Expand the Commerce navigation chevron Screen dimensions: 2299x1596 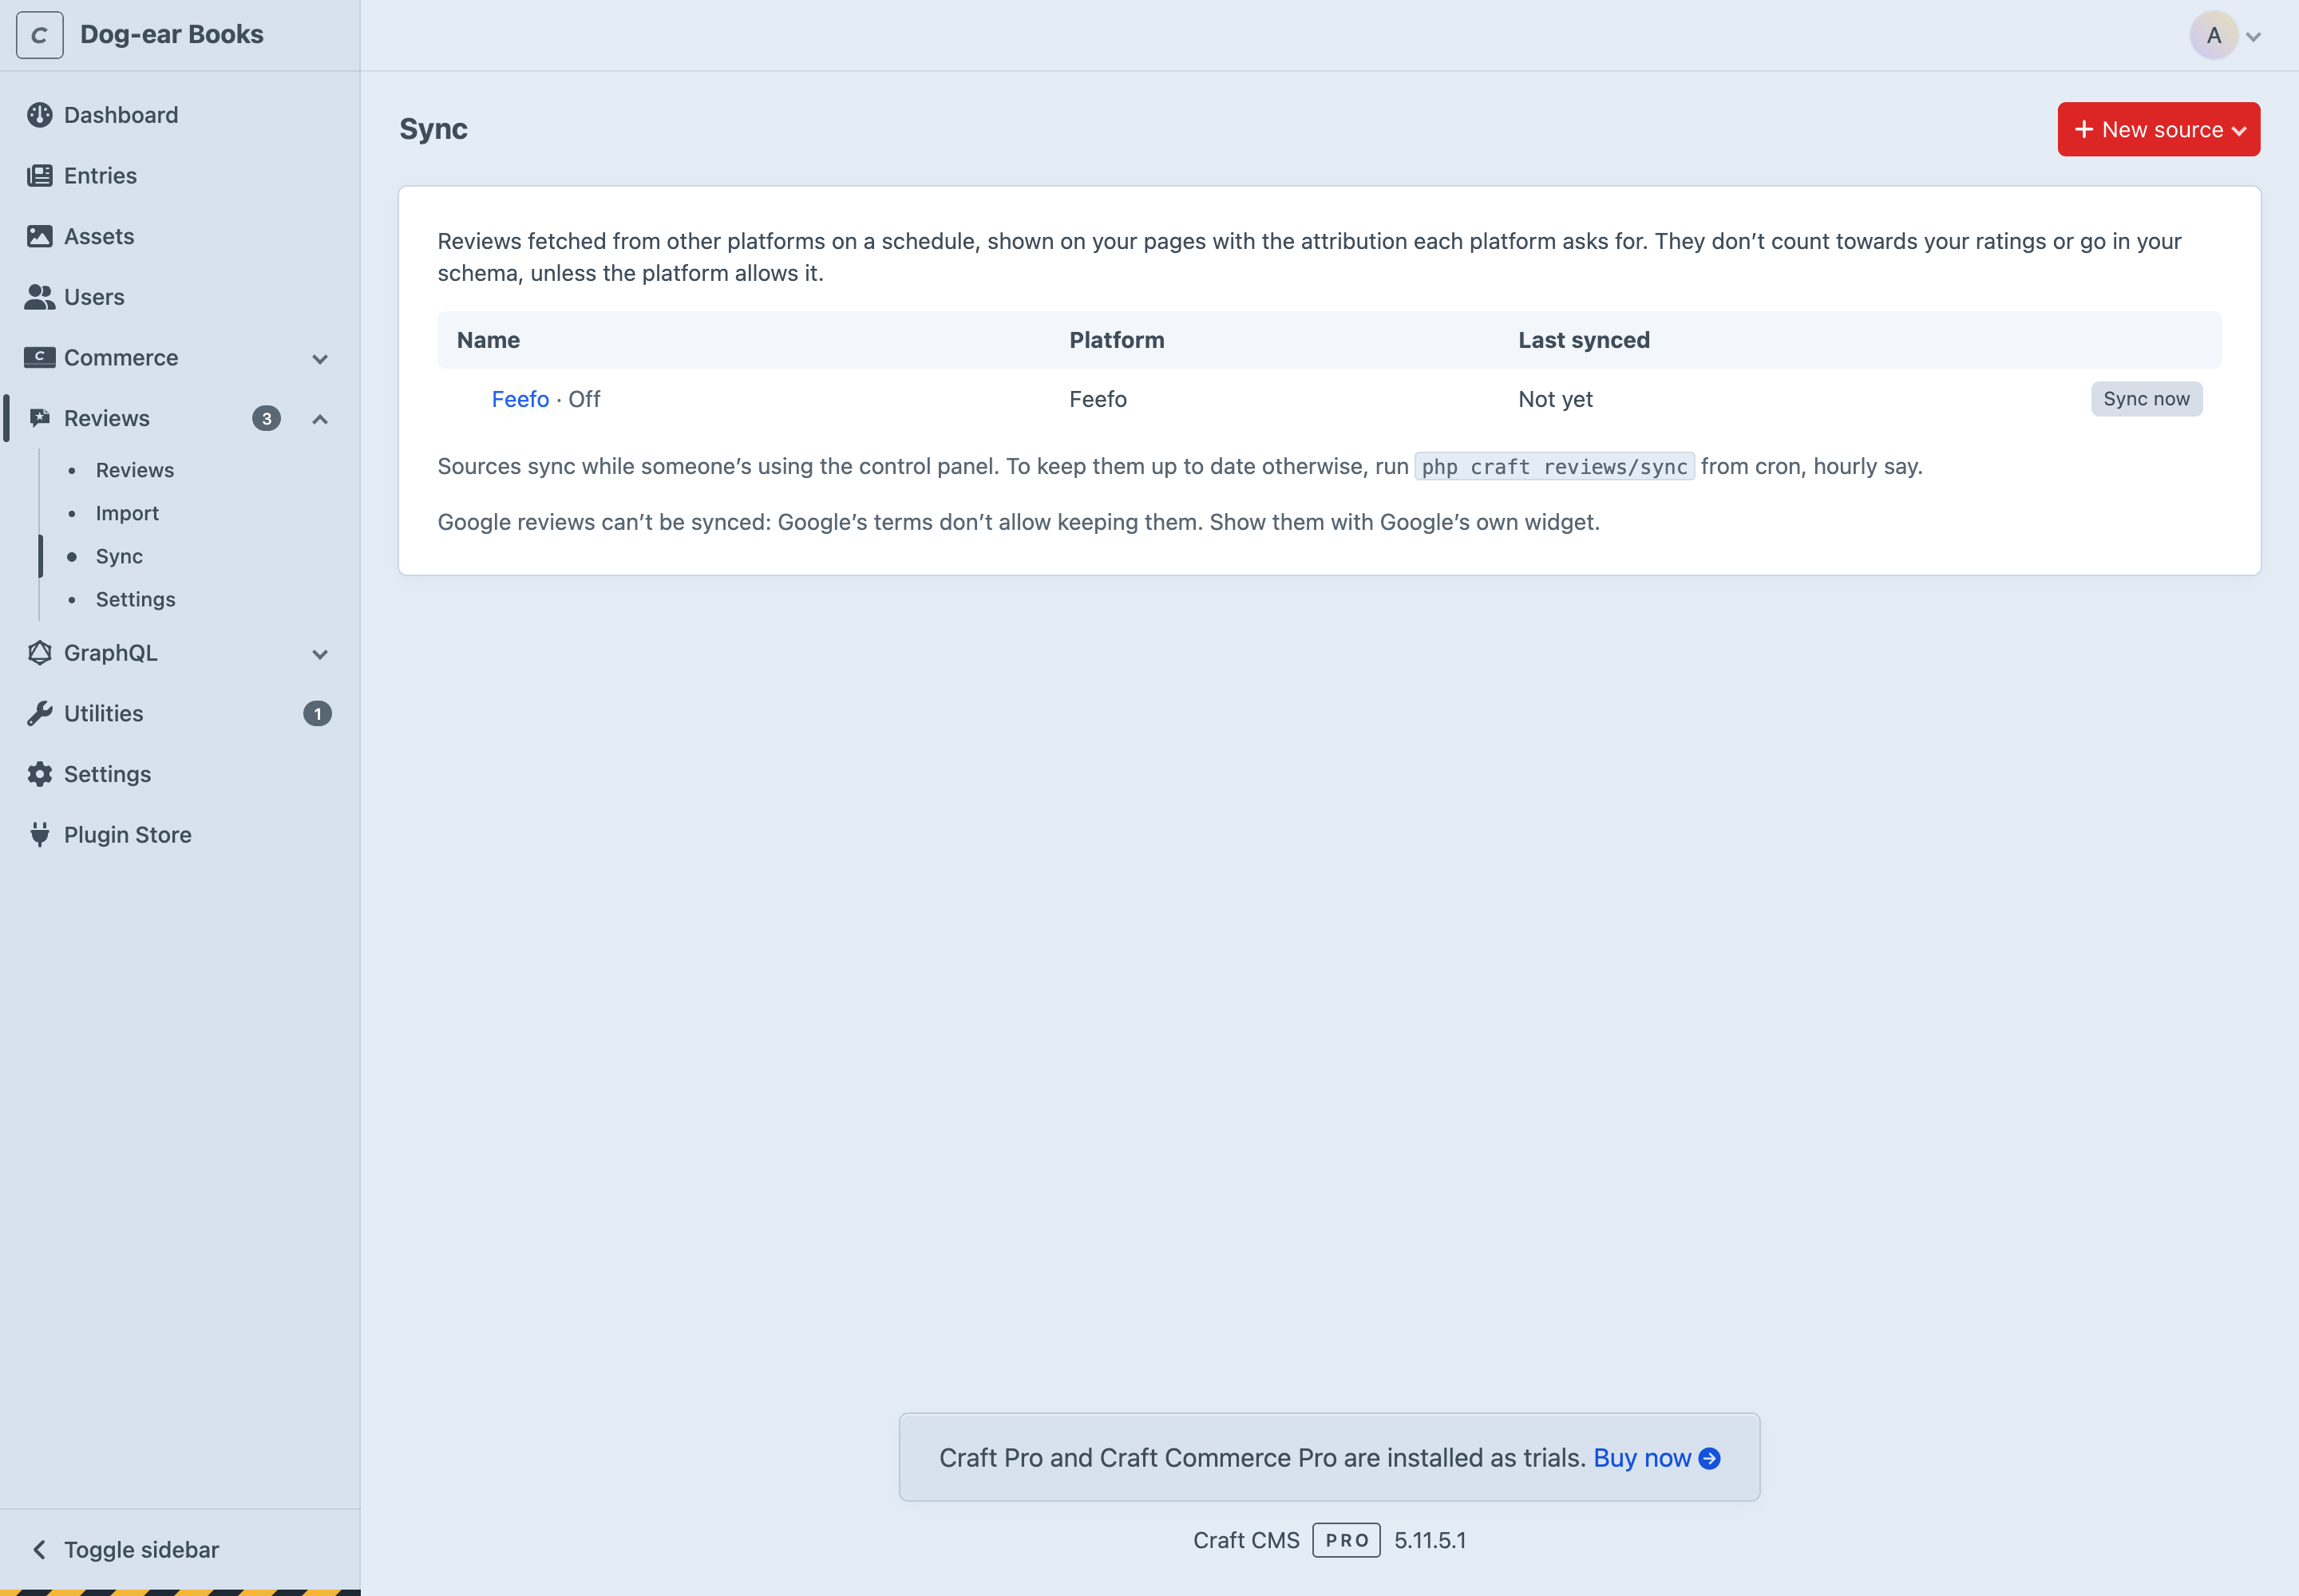click(320, 359)
